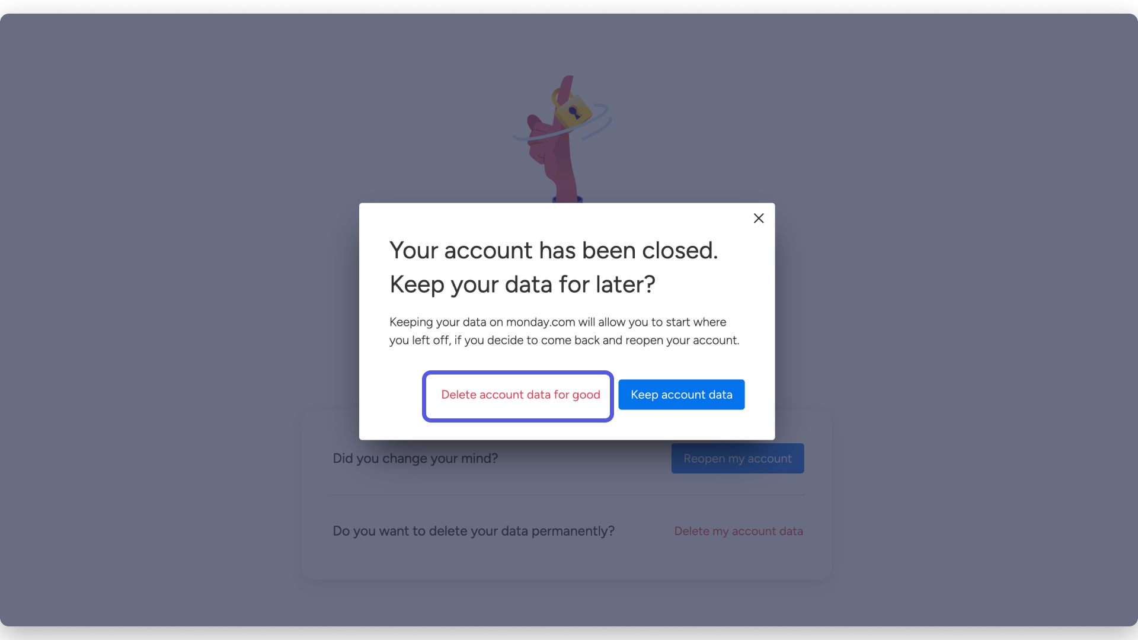Click the word "closed" in the dialog title
This screenshot has height=640, width=1138.
pyautogui.click(x=679, y=251)
